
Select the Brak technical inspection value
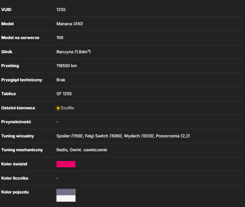pyautogui.click(x=61, y=80)
